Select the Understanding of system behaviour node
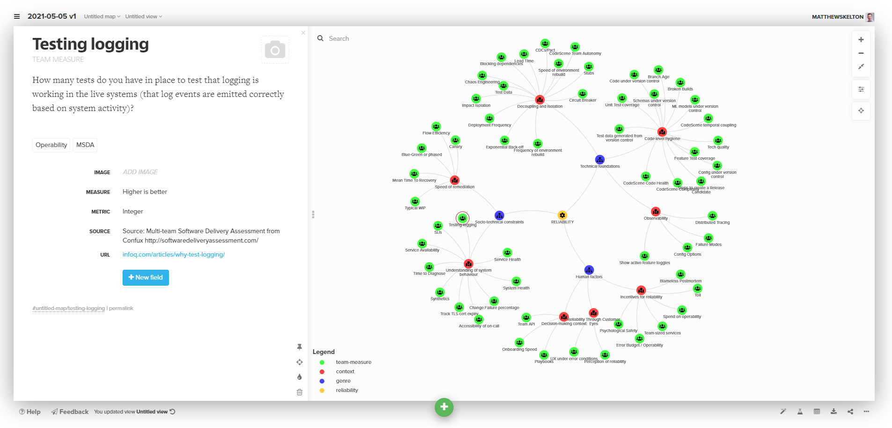Image resolution: width=892 pixels, height=428 pixels. point(468,264)
